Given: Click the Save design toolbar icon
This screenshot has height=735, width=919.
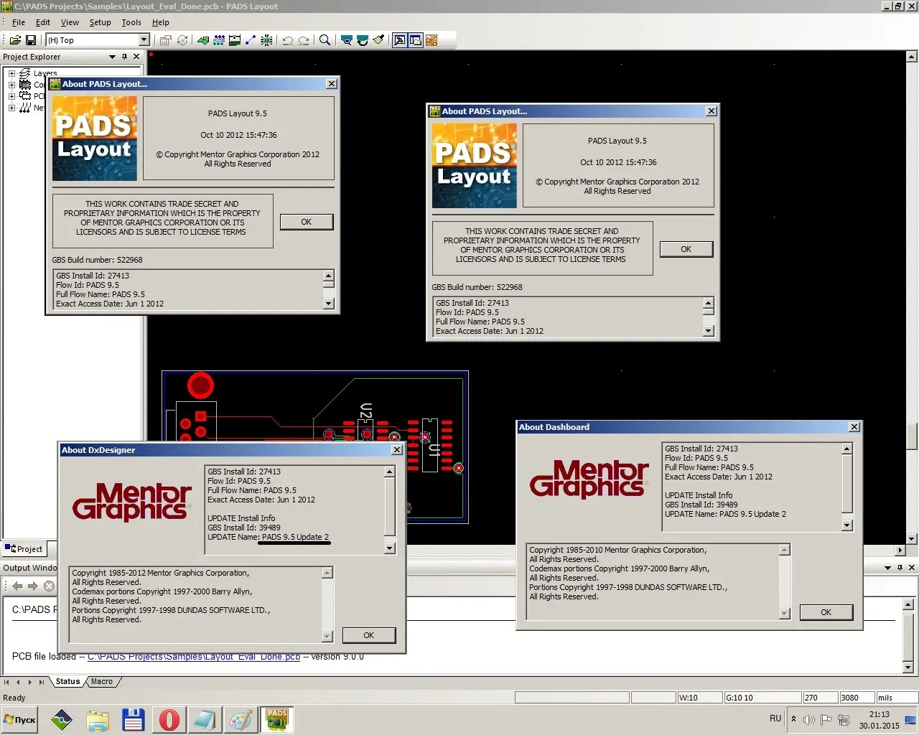Looking at the screenshot, I should click(x=31, y=39).
